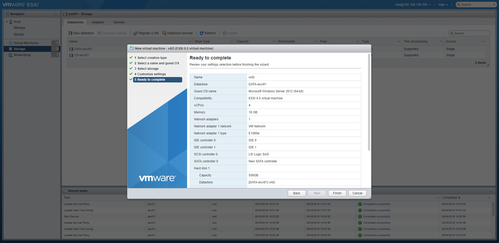Open the root user account dropdown
This screenshot has width=499, height=243.
click(x=413, y=5)
